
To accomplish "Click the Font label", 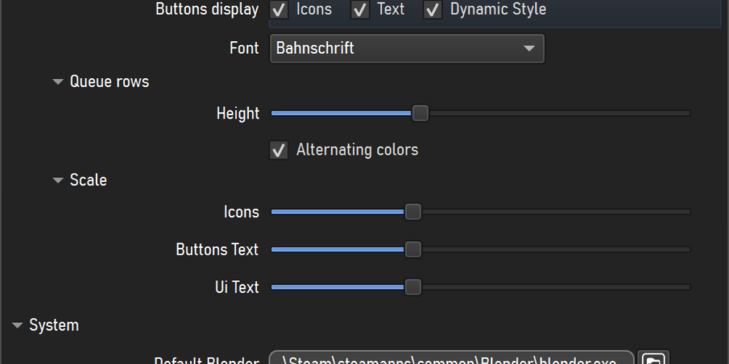I will tap(244, 48).
